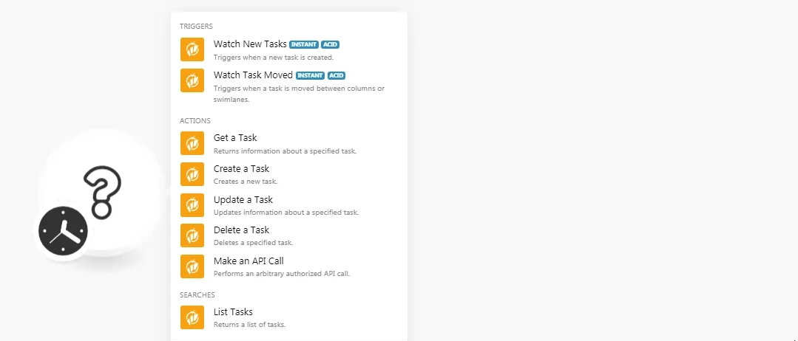This screenshot has width=798, height=341.
Task: Select Make an API Call action
Action: click(x=289, y=266)
